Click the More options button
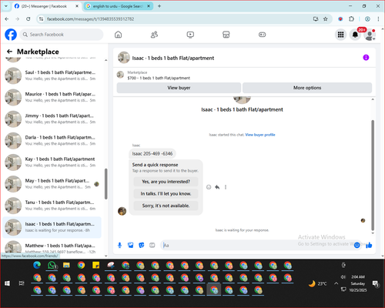Image resolution: width=385 pixels, height=308 pixels. tap(307, 88)
